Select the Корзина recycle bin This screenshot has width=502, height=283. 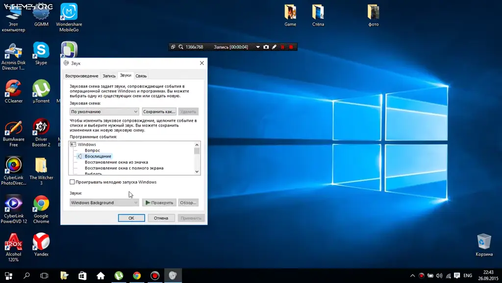484,245
